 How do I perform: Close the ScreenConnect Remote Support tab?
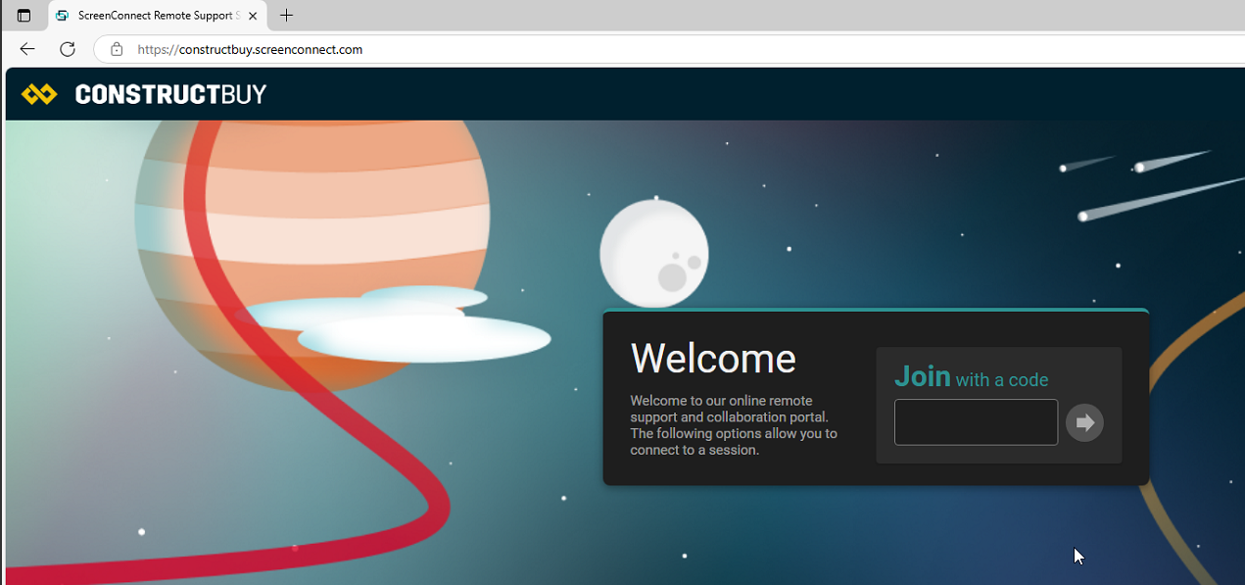[253, 16]
